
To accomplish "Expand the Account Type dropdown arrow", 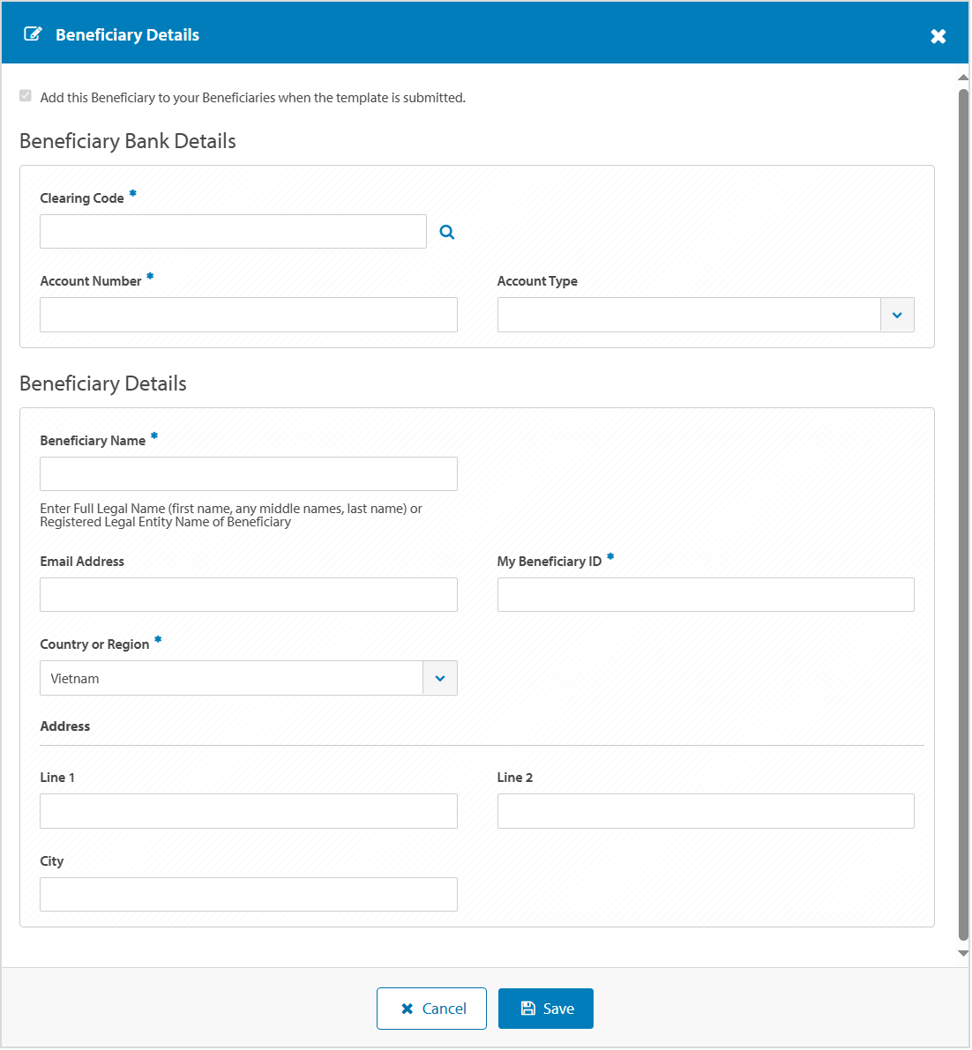I will 896,315.
